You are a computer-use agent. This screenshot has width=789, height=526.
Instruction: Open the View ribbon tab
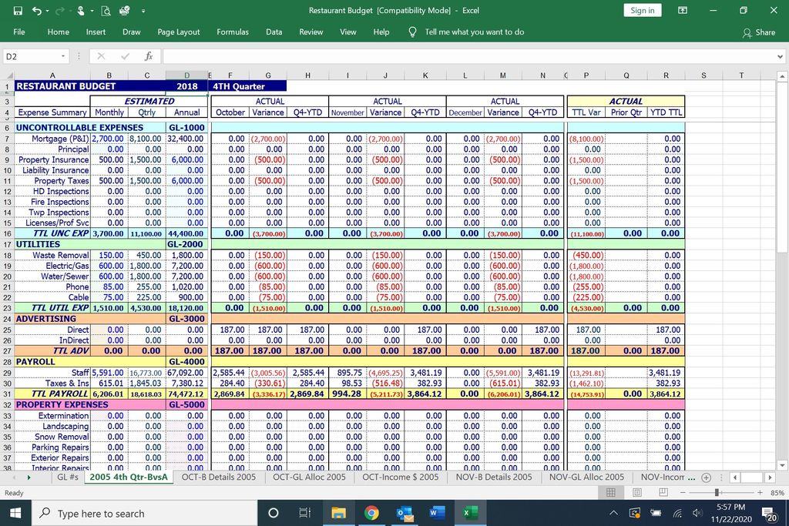tap(347, 32)
